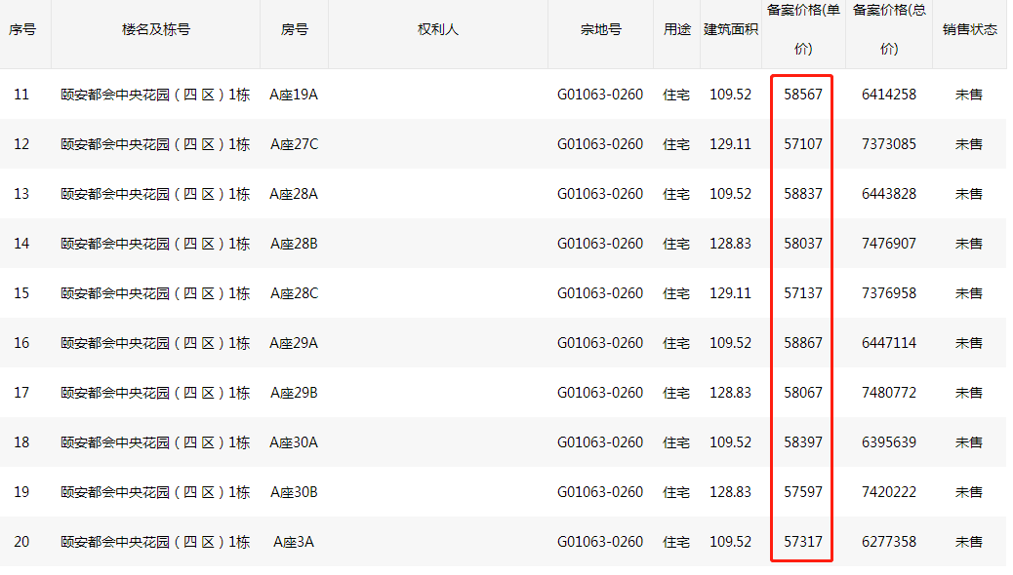Select room A座19A in row 11
The height and width of the screenshot is (575, 1013).
pos(294,95)
